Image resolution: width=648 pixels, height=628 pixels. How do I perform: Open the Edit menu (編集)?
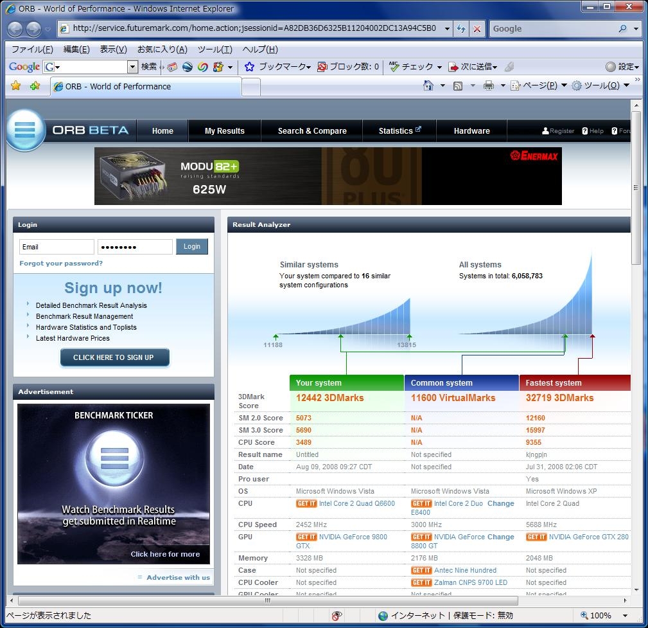(76, 49)
